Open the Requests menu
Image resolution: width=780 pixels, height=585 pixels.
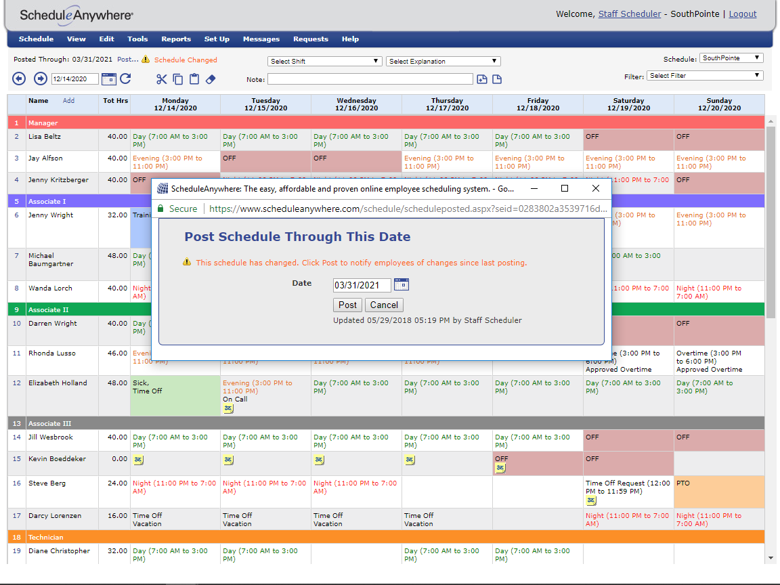[310, 39]
